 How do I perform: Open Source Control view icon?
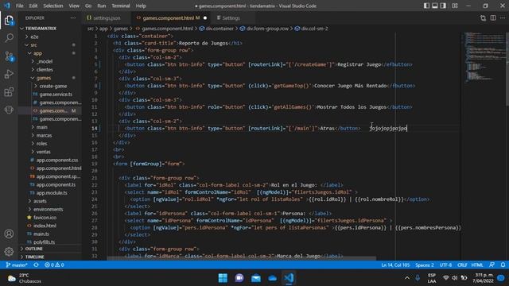(x=9, y=56)
